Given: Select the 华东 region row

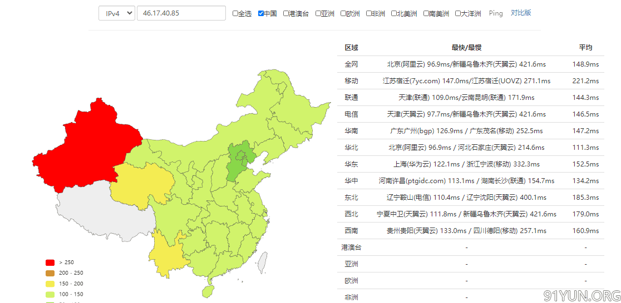Looking at the screenshot, I should pyautogui.click(x=351, y=164).
